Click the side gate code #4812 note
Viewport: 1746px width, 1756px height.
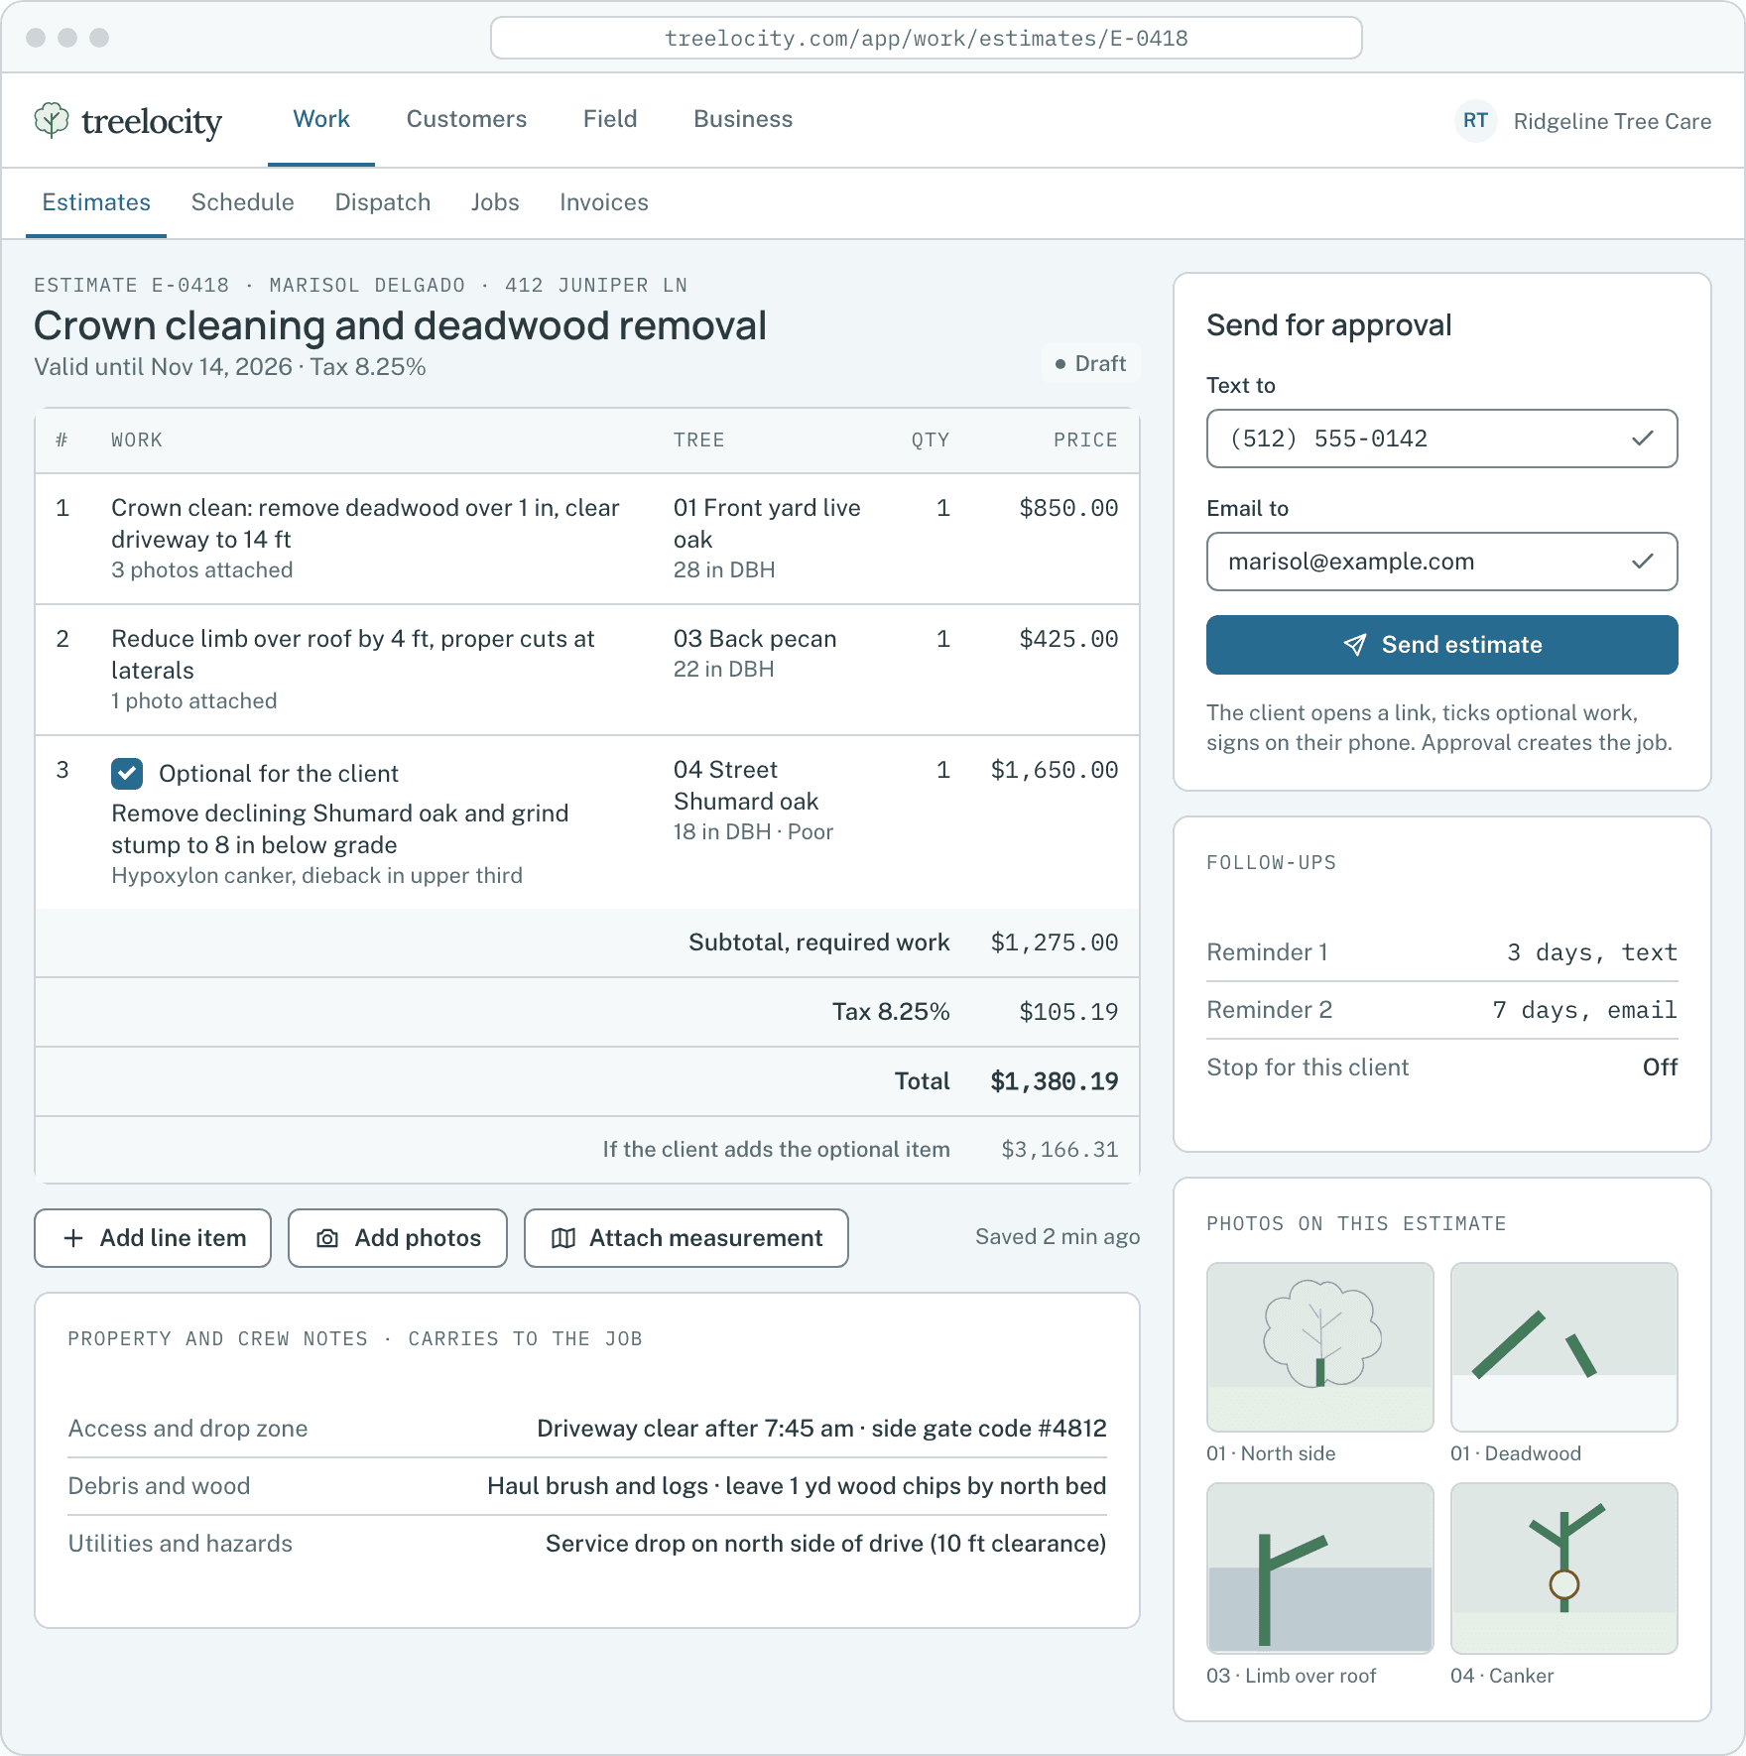point(989,1429)
